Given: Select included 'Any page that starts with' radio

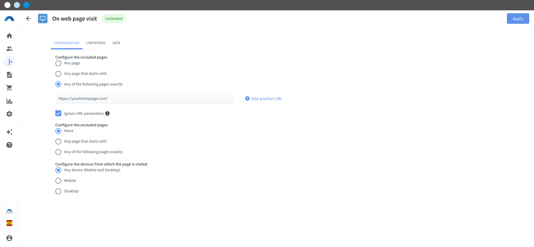Looking at the screenshot, I should (x=58, y=74).
